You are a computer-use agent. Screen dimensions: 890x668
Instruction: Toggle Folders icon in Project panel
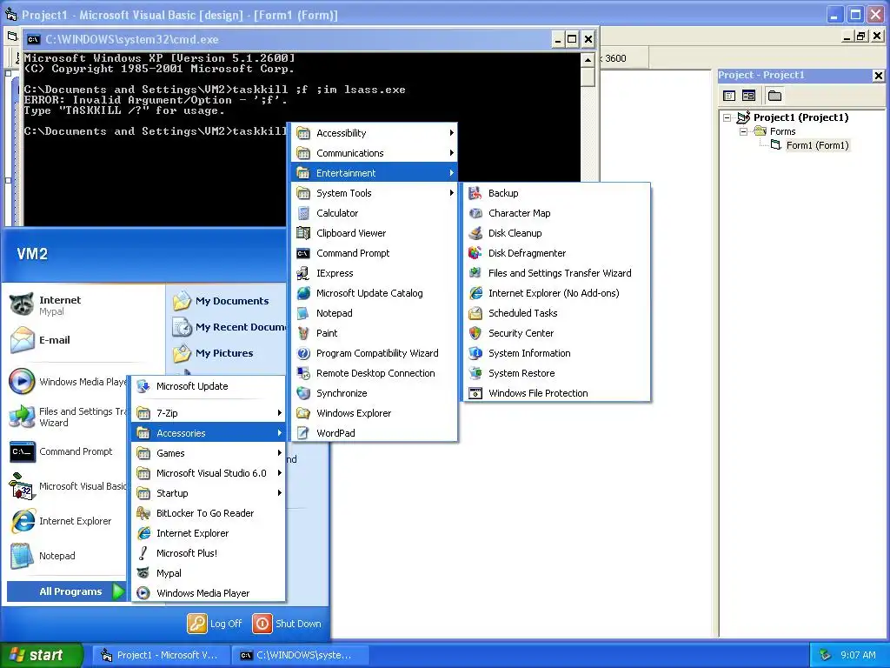click(x=774, y=96)
